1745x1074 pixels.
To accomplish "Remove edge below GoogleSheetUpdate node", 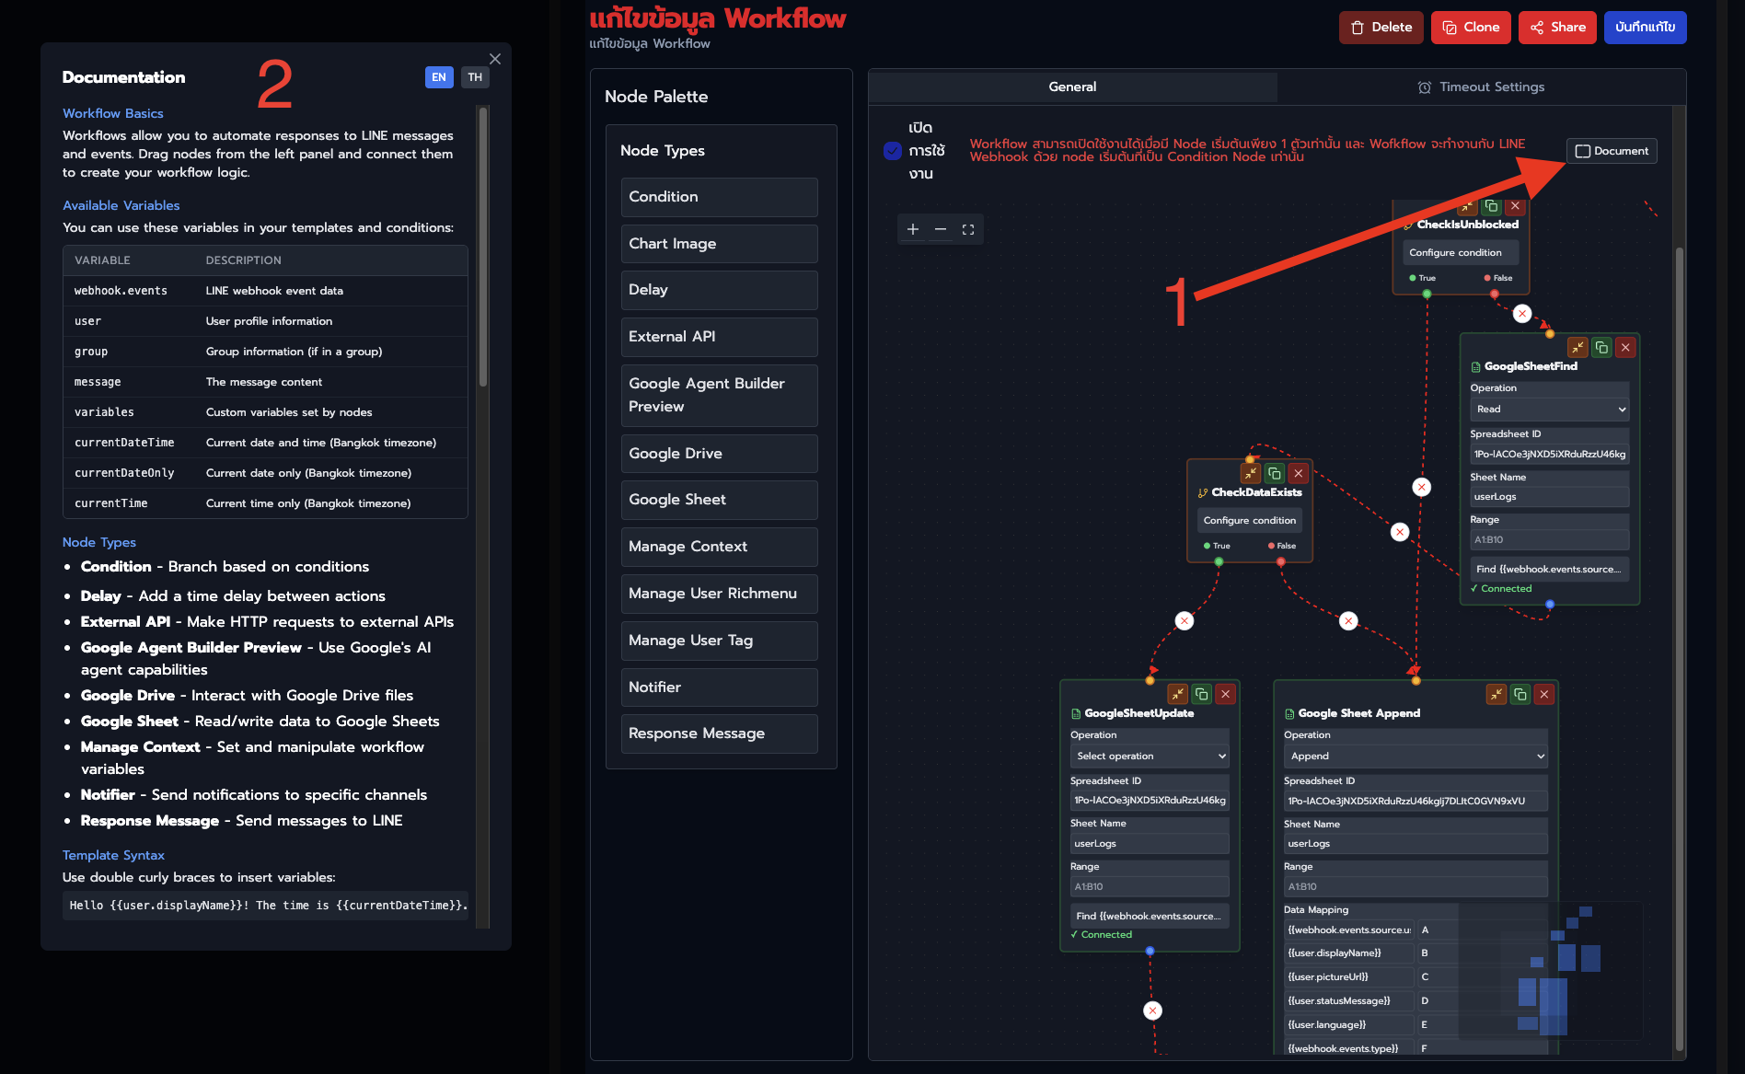I will [x=1152, y=1010].
